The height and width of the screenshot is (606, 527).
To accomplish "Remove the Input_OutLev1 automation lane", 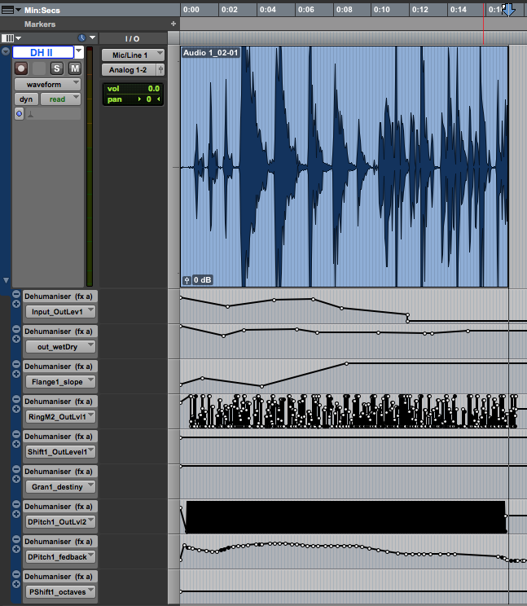I will tap(16, 294).
